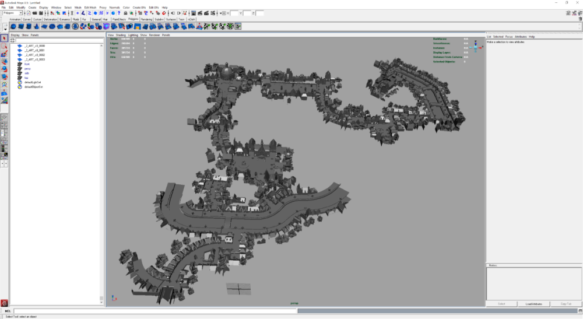Select the arrow Select Tool in toolbox
The width and height of the screenshot is (583, 319).
[x=4, y=38]
